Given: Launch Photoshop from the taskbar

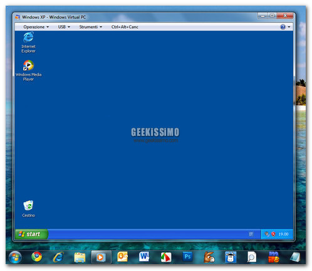Looking at the screenshot, I should [x=187, y=257].
